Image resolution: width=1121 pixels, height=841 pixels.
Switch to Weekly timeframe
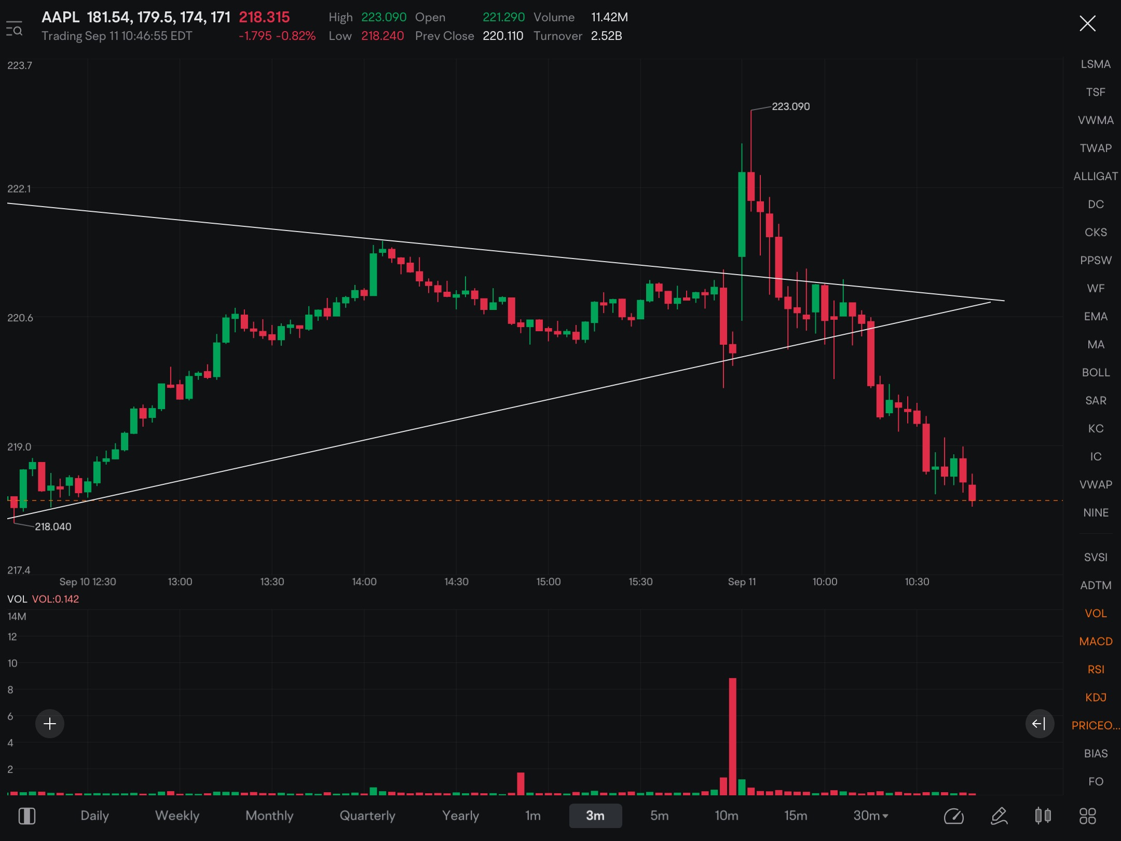click(x=177, y=816)
